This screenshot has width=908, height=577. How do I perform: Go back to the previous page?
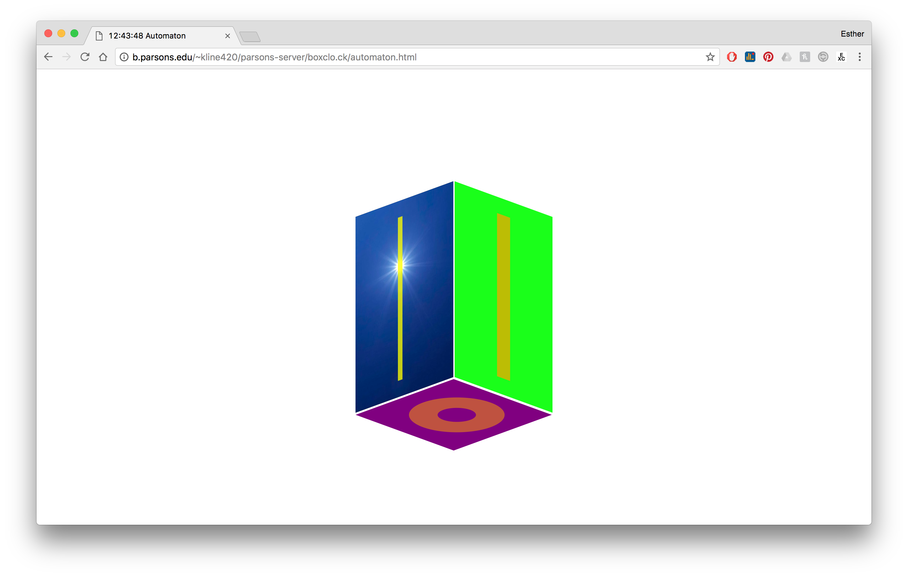point(48,57)
